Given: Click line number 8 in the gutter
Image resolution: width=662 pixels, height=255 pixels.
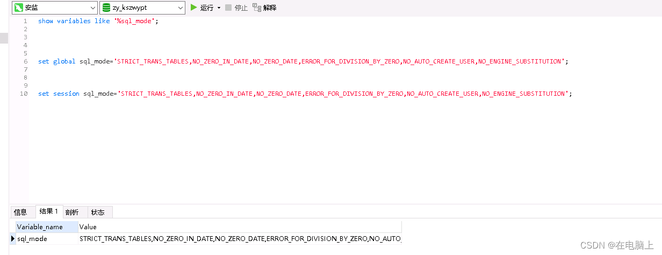Looking at the screenshot, I should click(x=25, y=77).
